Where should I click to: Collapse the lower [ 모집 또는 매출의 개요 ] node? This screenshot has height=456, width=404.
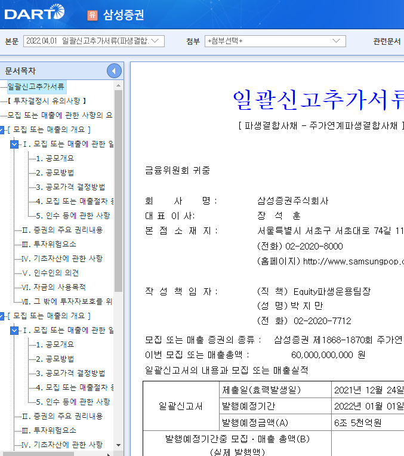[2, 316]
